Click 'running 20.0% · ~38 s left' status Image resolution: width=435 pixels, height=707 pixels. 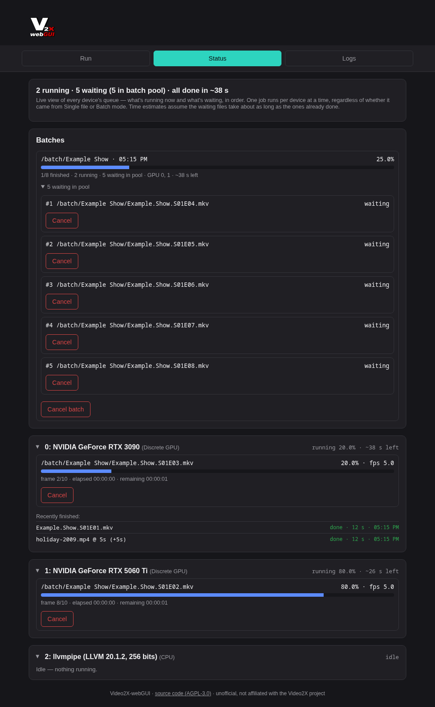tap(355, 448)
